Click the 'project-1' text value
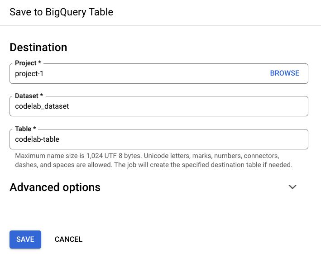 click(29, 73)
